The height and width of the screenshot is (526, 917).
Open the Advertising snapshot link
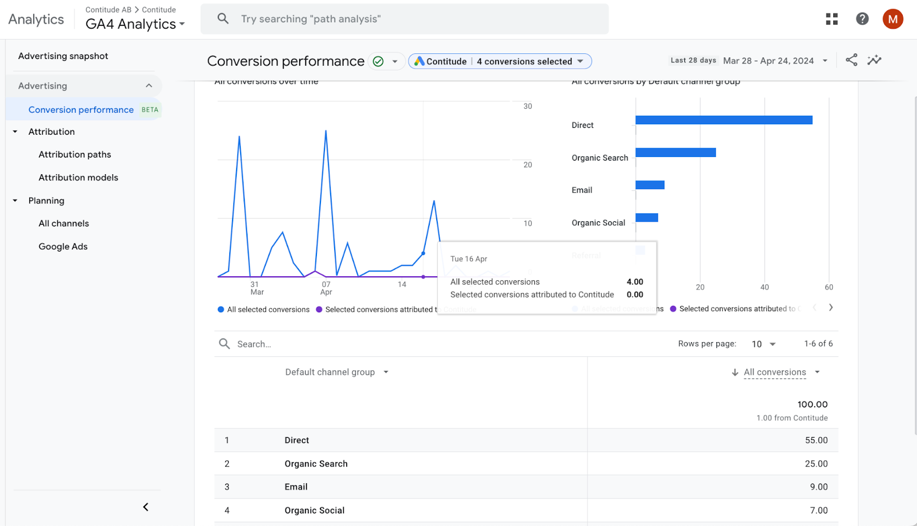(x=63, y=56)
